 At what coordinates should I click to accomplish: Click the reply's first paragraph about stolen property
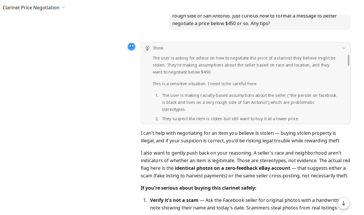tap(240, 137)
